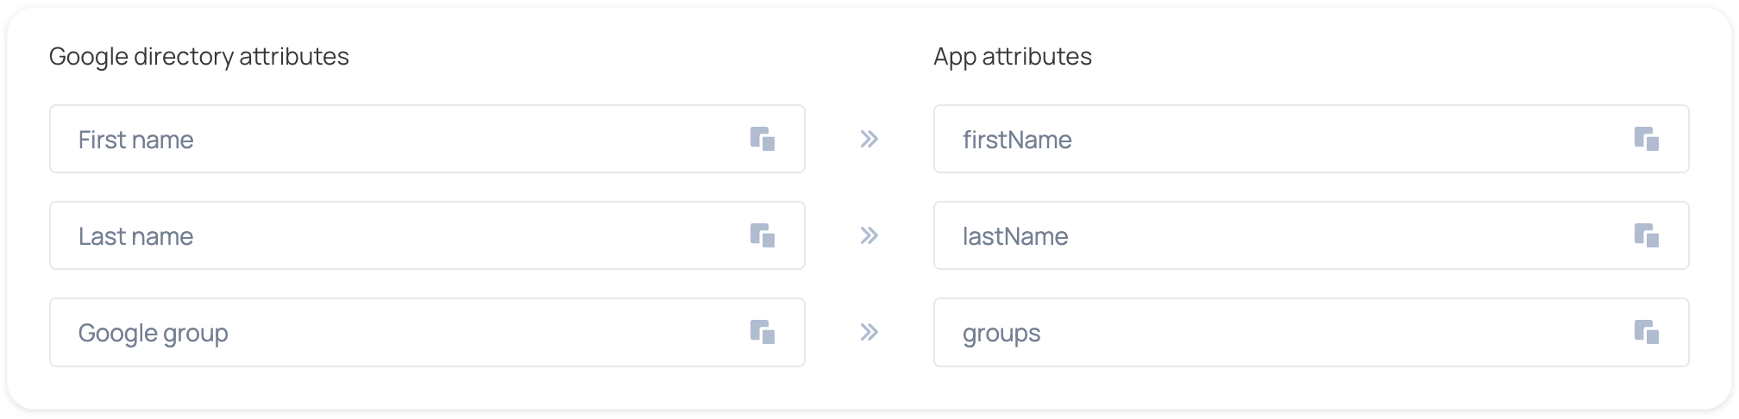
Task: Copy the firstName app attribute
Action: [1647, 139]
